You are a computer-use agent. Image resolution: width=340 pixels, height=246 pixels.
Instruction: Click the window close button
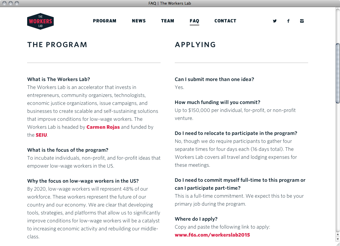(4, 3)
